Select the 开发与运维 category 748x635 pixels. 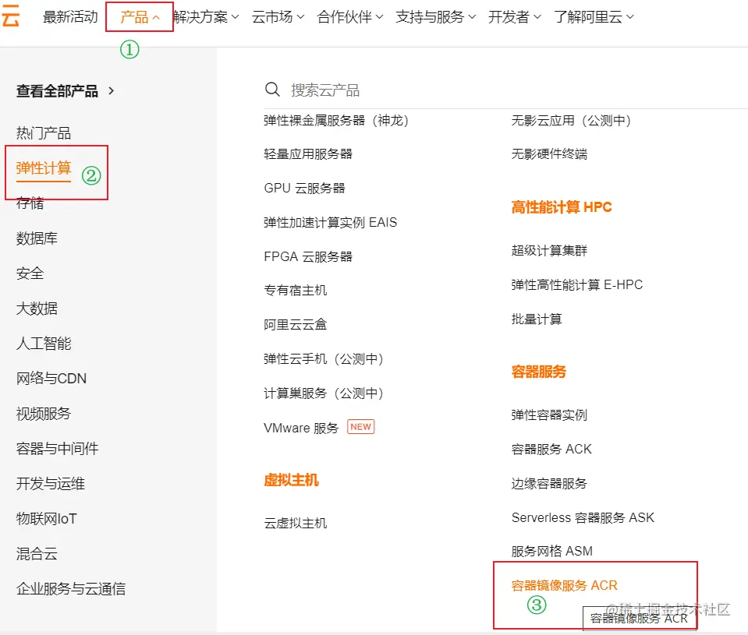coord(51,484)
